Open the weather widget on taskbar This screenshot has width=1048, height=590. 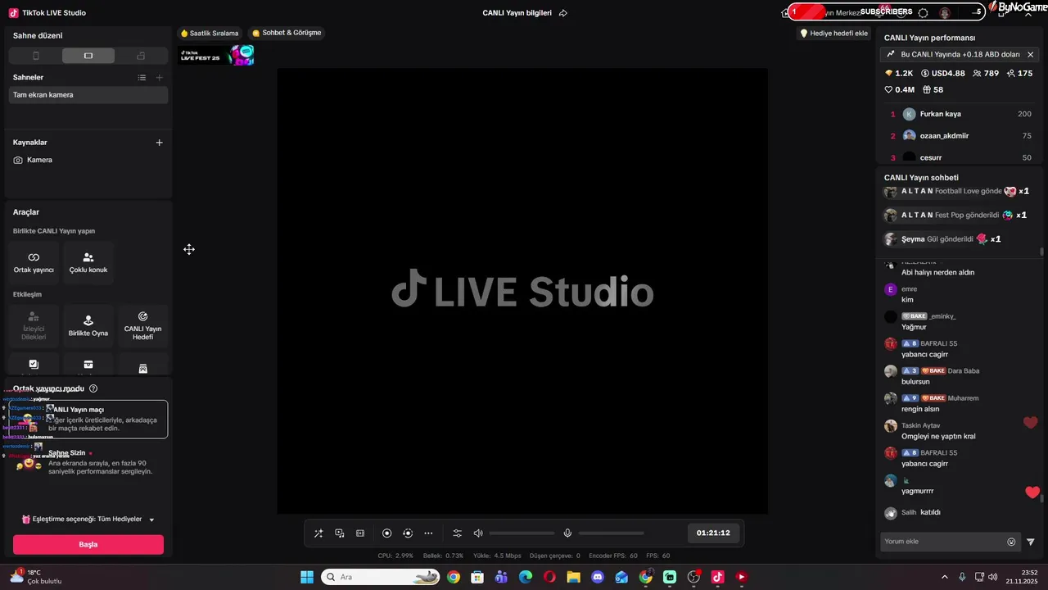[x=36, y=577]
